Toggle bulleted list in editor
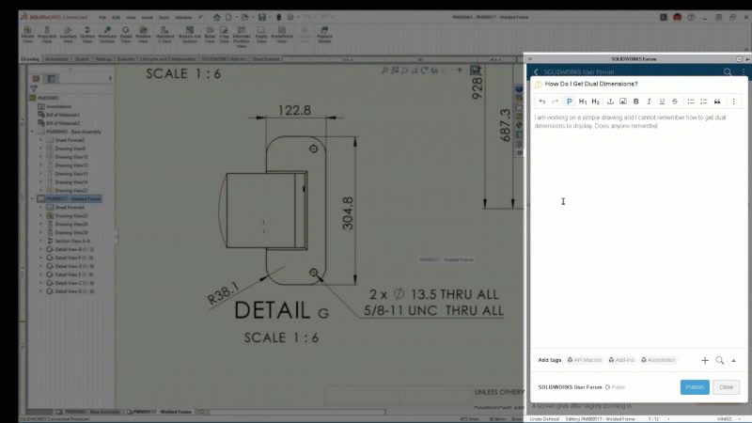The image size is (752, 423). [x=691, y=102]
